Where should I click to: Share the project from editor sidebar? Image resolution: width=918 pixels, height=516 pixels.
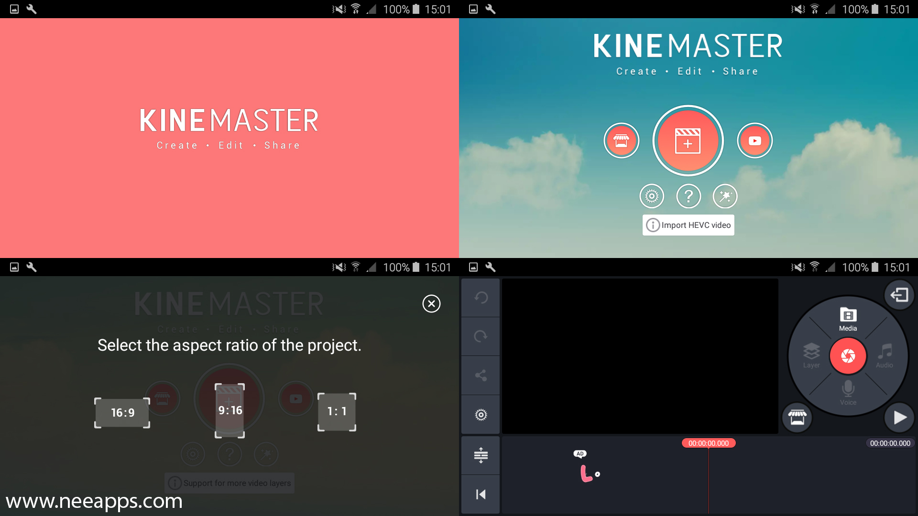[x=481, y=376]
